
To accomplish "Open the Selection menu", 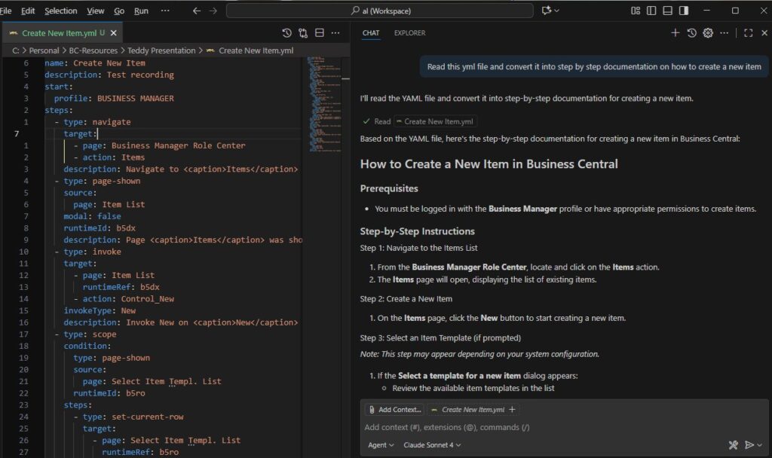I will click(61, 11).
